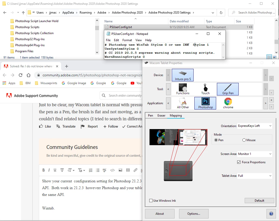
Task: Open the Orientation ExpressKeys Left dropdown
Action: (255, 126)
